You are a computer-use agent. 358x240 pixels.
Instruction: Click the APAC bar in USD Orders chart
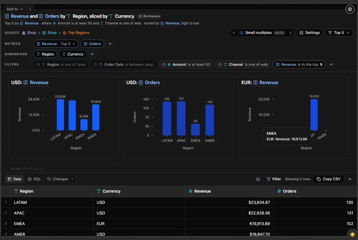pyautogui.click(x=181, y=118)
